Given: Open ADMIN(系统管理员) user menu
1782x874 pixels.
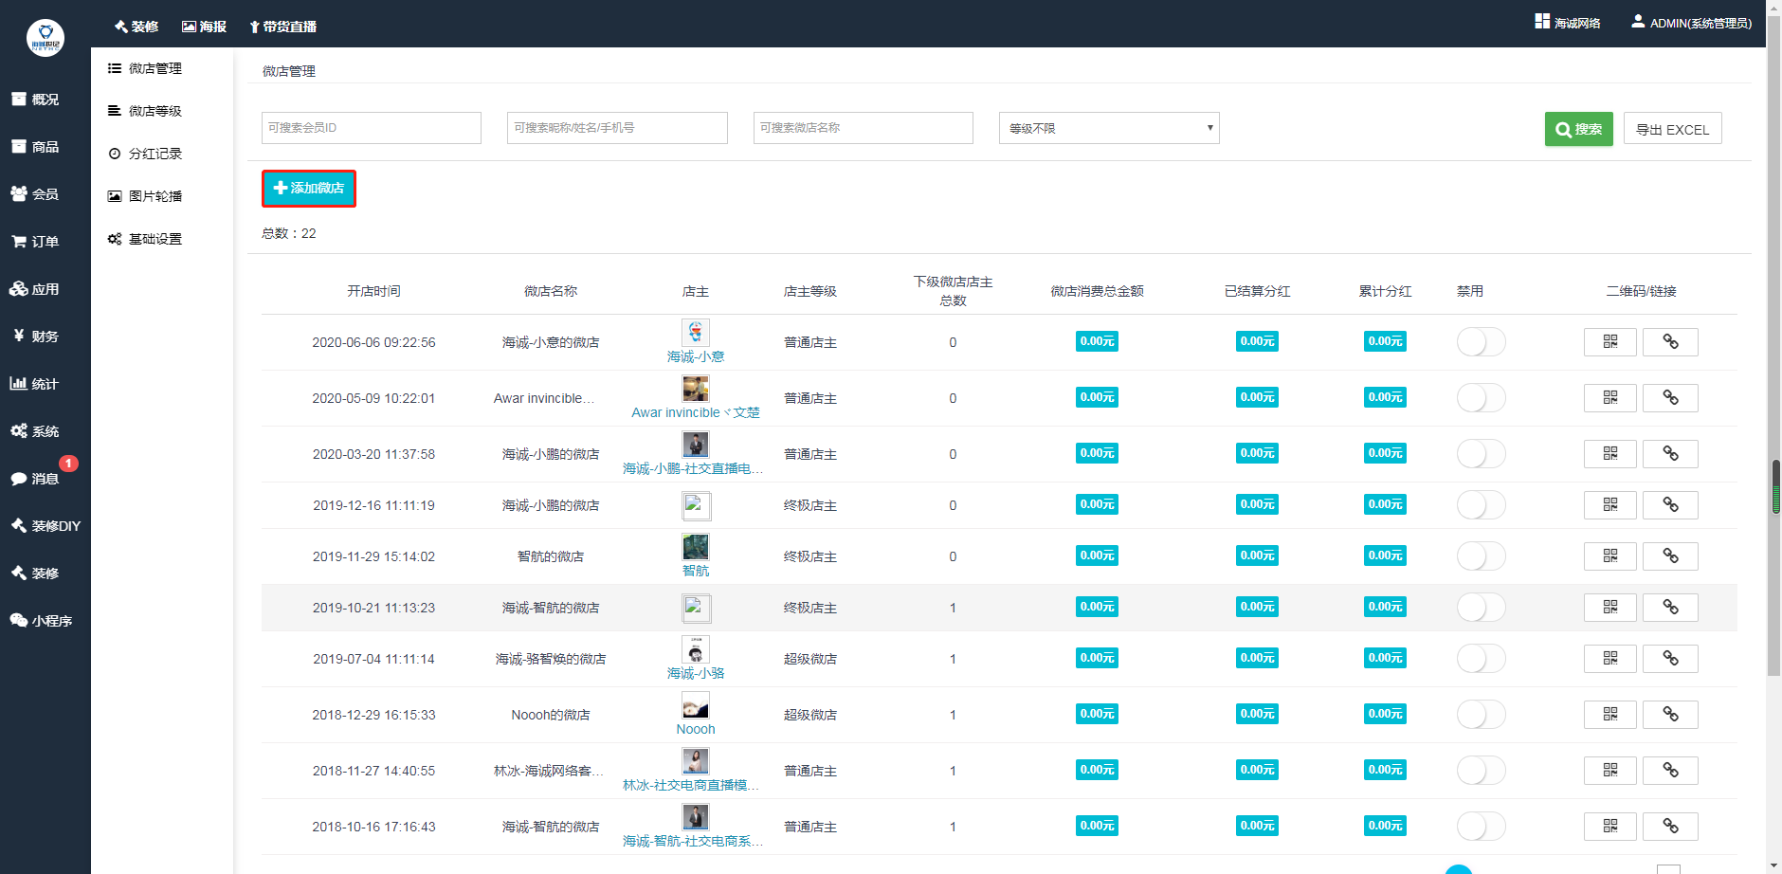Looking at the screenshot, I should click(x=1691, y=23).
